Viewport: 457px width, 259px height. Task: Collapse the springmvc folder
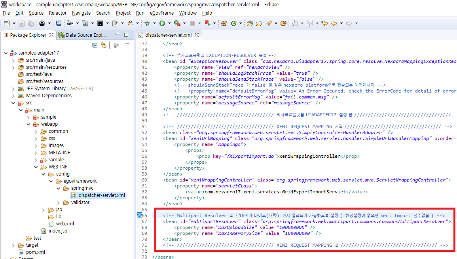point(58,188)
